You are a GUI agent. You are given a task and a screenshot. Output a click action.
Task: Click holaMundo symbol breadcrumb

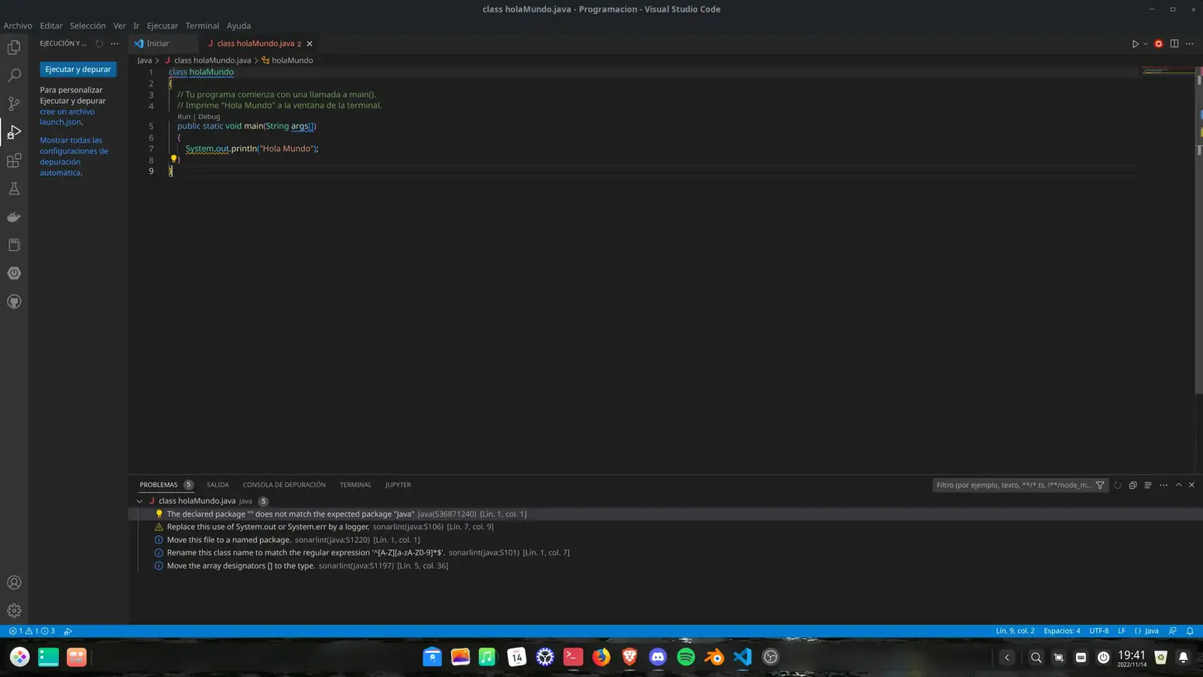(292, 60)
